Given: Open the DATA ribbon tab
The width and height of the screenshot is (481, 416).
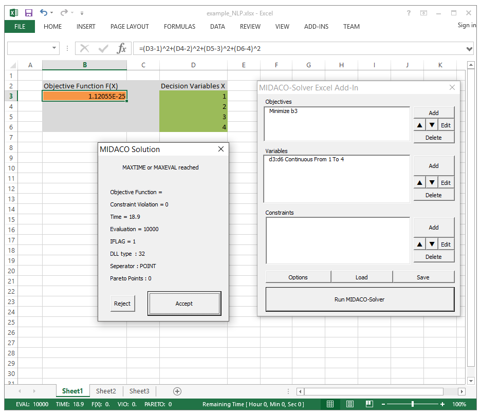Looking at the screenshot, I should click(x=217, y=27).
